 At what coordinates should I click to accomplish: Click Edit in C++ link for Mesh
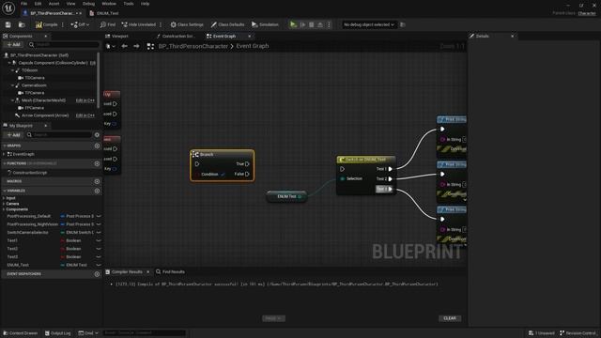pyautogui.click(x=85, y=100)
